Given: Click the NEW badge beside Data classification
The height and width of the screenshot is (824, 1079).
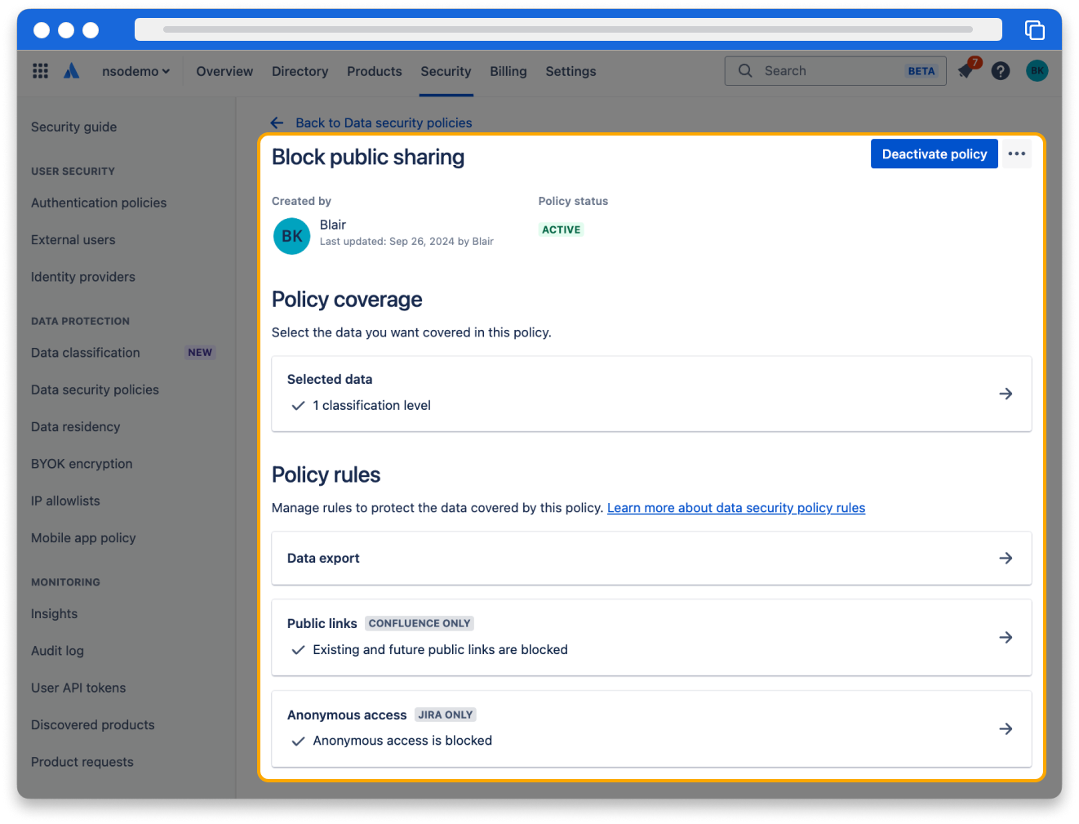Looking at the screenshot, I should click(x=200, y=353).
